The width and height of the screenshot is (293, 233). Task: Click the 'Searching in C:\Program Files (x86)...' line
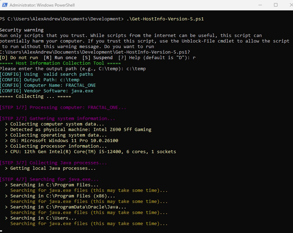pos(60,196)
